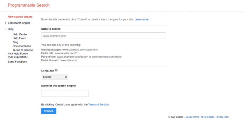The width and height of the screenshot is (244, 124).
Task: View Terms of Service in sidebar
Action: (23, 50)
